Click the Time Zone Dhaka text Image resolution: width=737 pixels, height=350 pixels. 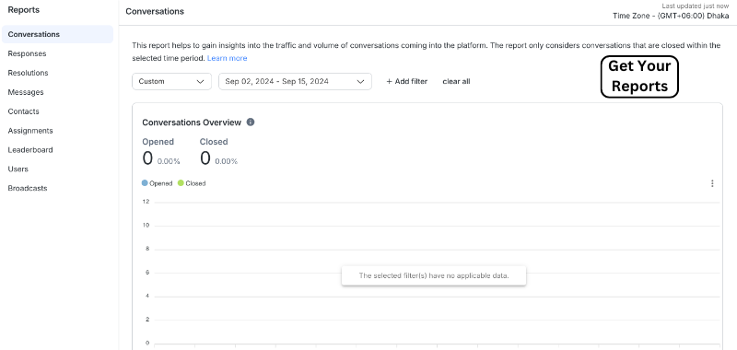671,16
